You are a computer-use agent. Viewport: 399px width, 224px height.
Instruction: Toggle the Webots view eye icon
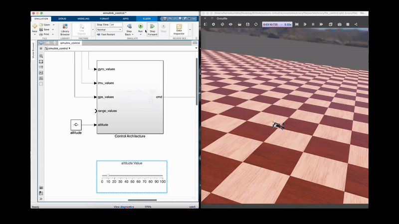click(x=230, y=24)
